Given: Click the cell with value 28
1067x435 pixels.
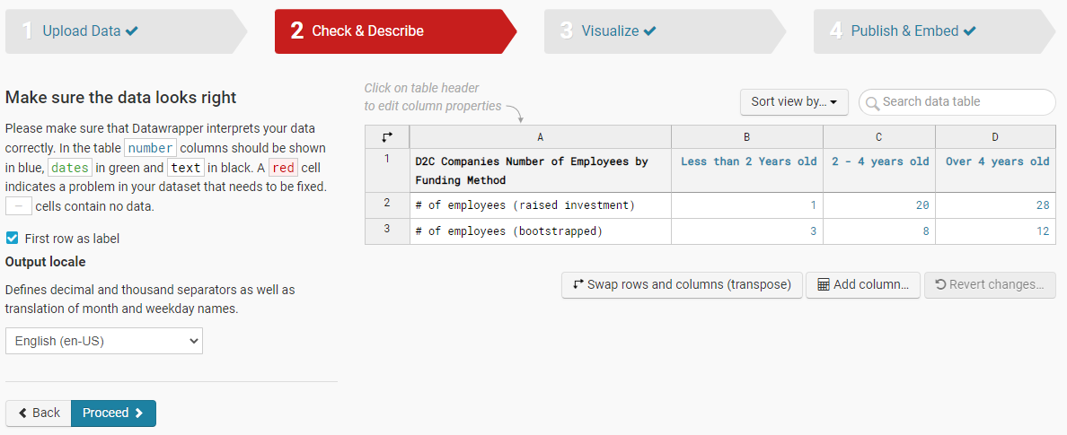Looking at the screenshot, I should click(995, 205).
